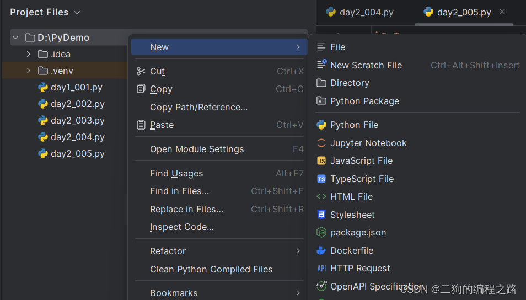Click the Python Package folder icon

[321, 101]
